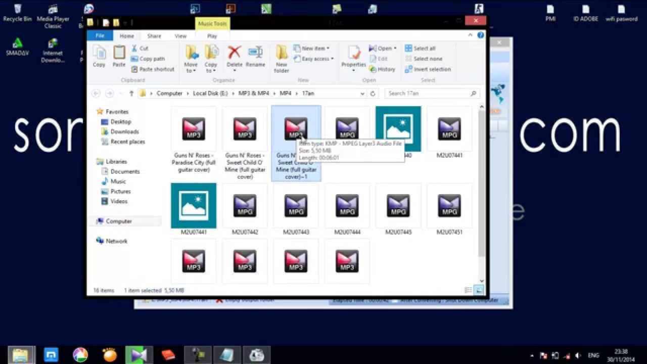This screenshot has width=647, height=364.
Task: Open the File menu
Action: click(x=100, y=36)
